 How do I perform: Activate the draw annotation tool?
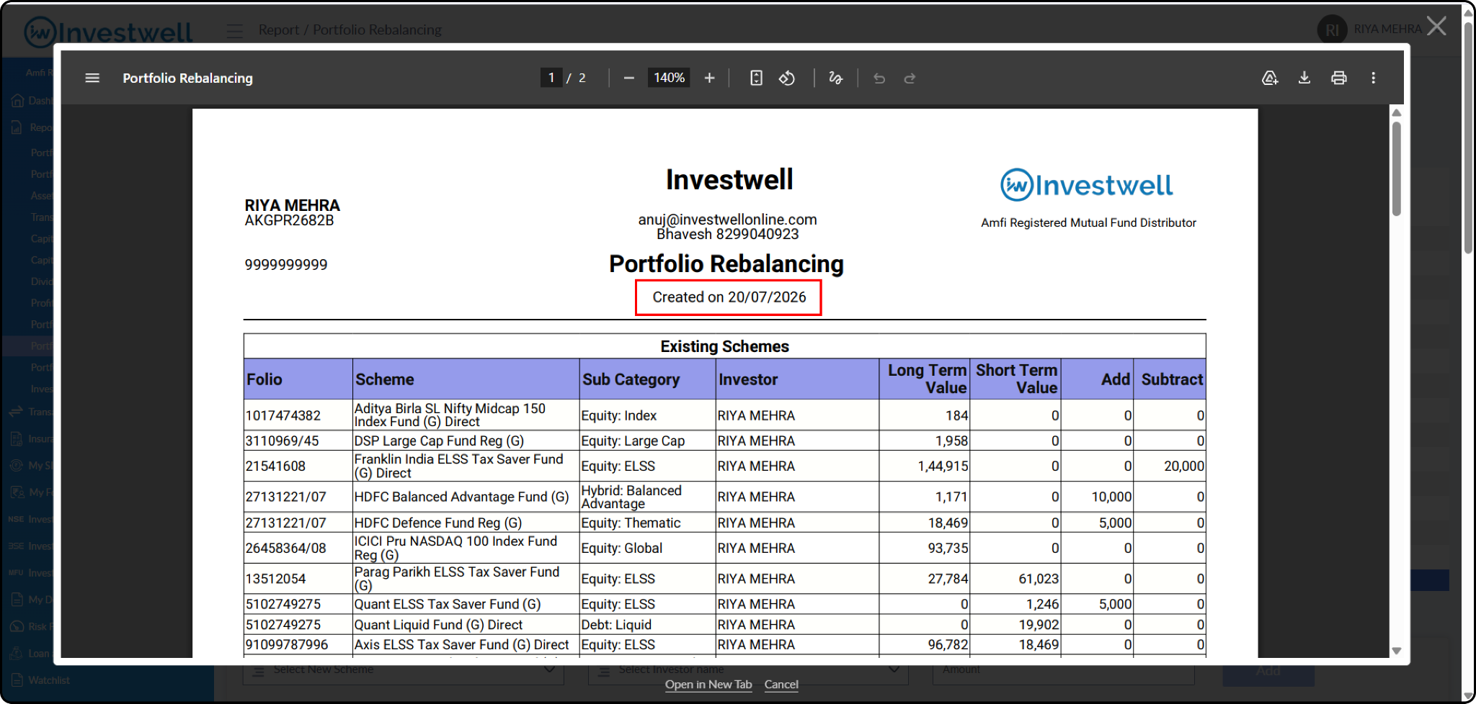(x=836, y=78)
